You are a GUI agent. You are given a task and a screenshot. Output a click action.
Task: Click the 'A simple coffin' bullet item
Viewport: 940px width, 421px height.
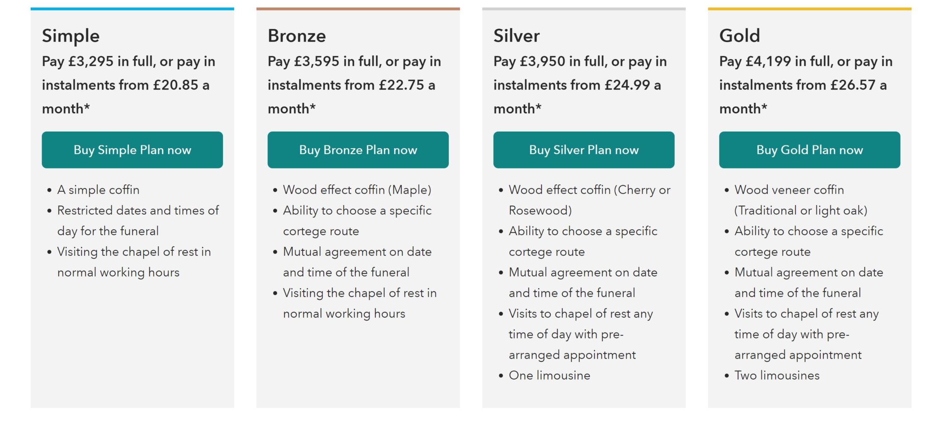[x=97, y=189]
